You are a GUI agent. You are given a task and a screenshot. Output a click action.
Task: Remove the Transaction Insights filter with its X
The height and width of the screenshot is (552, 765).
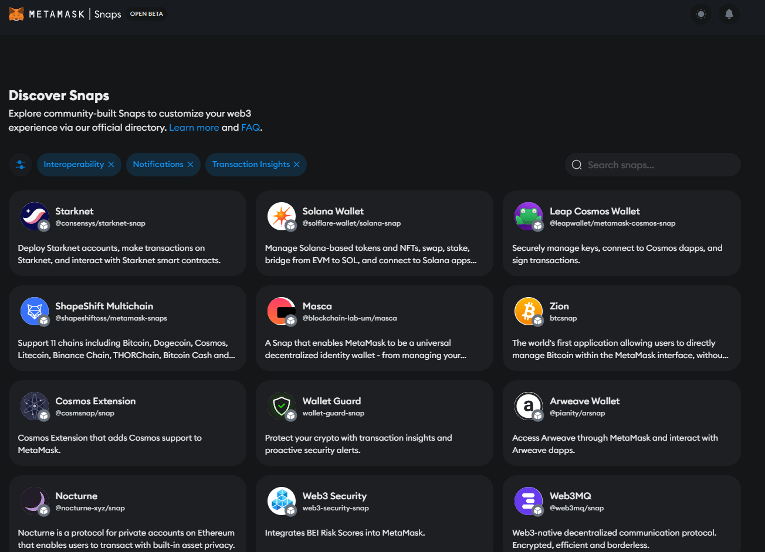[296, 165]
